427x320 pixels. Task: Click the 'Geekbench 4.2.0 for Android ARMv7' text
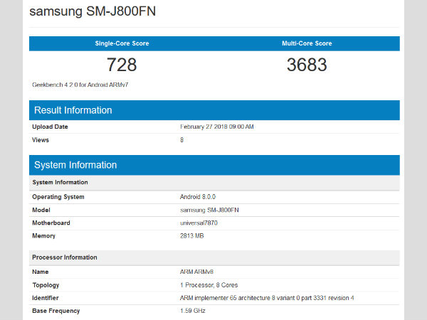tap(80, 85)
